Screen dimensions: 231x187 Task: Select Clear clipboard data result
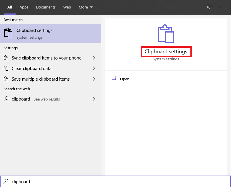coord(51,68)
